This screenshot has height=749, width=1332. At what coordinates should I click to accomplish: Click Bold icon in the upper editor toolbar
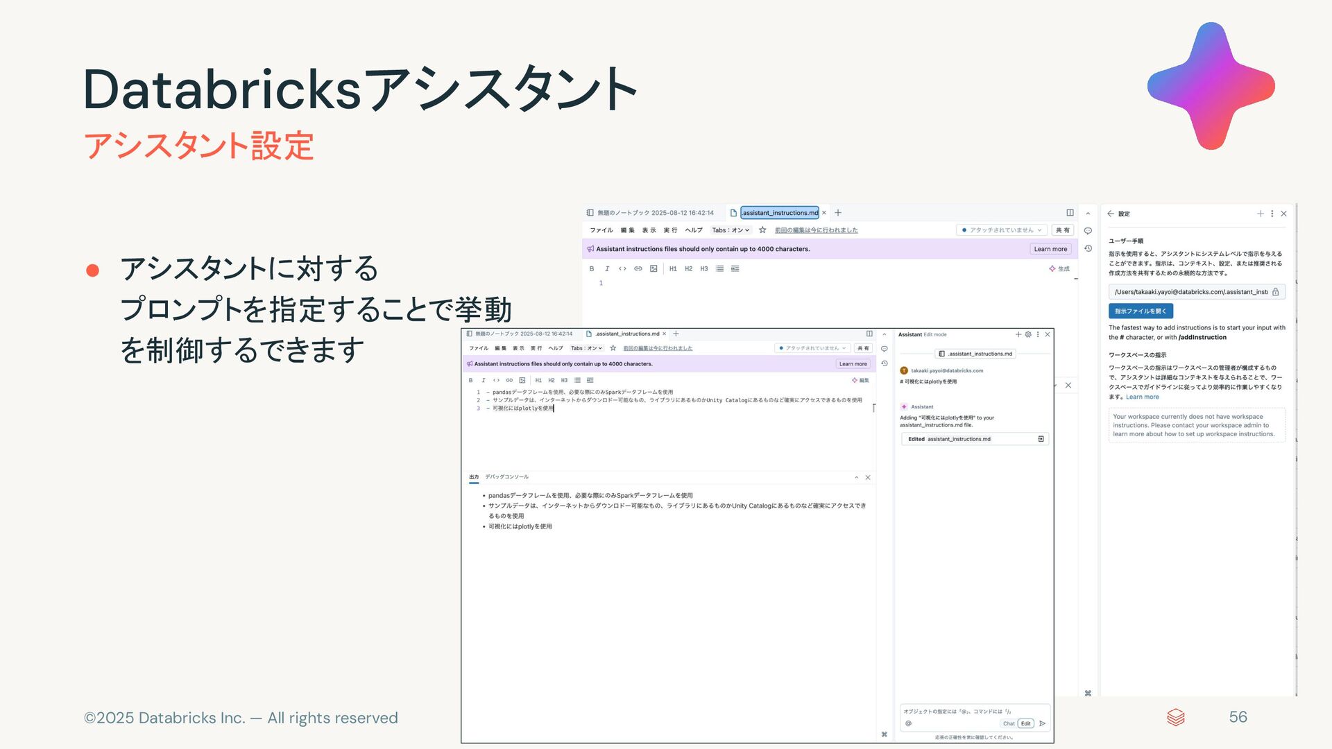coord(592,269)
